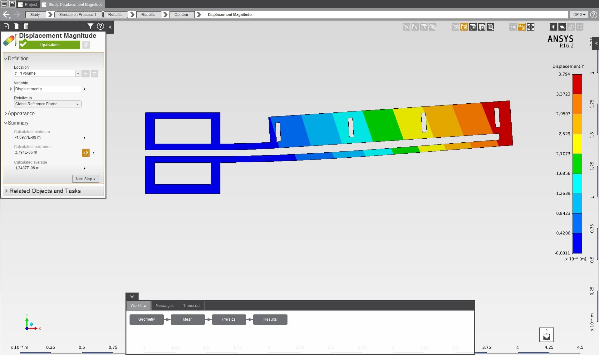Viewport: 599px width, 355px height.
Task: Toggle the grey cube display icon
Action: click(x=455, y=27)
